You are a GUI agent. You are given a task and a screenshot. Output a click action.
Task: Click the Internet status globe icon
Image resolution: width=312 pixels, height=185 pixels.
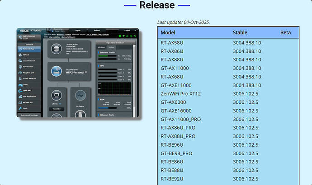56,48
